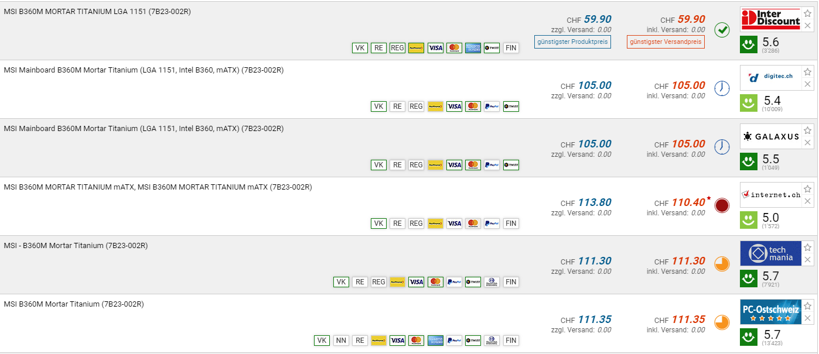Click the Diners Club icon in the PC-Ostschweiz row
The height and width of the screenshot is (354, 819).
pyautogui.click(x=492, y=341)
